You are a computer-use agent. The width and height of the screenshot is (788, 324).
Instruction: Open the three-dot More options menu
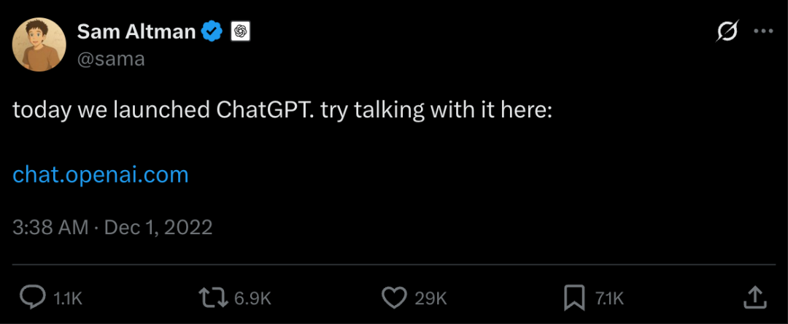762,31
